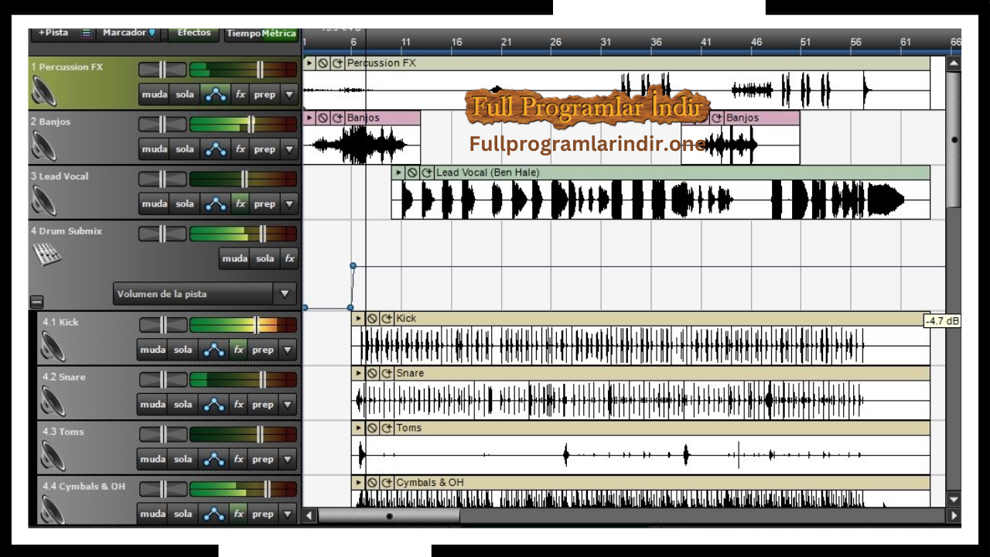
Task: Add a marker with Marcador button
Action: [129, 33]
